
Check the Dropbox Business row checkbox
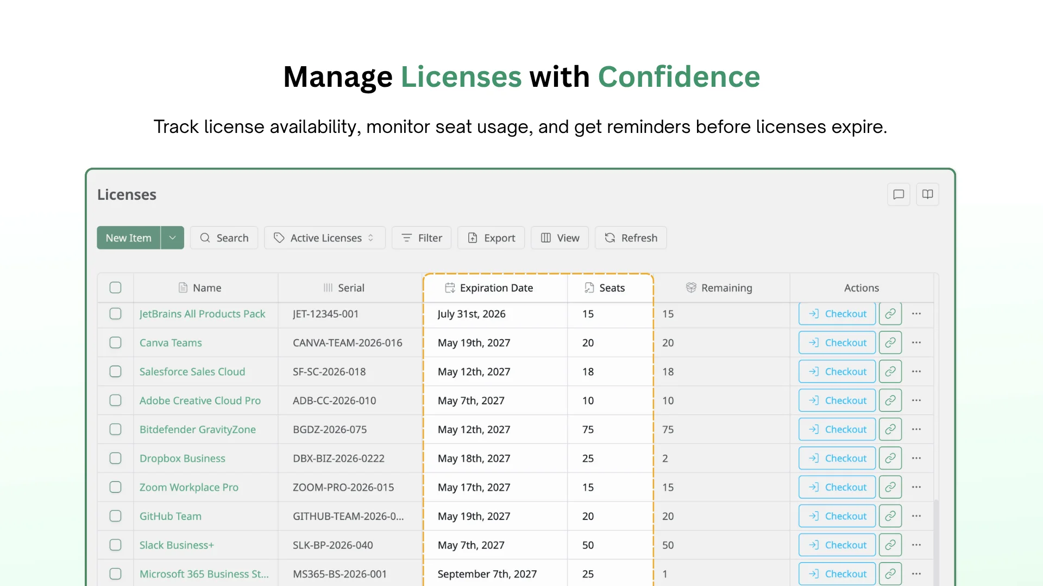point(115,458)
